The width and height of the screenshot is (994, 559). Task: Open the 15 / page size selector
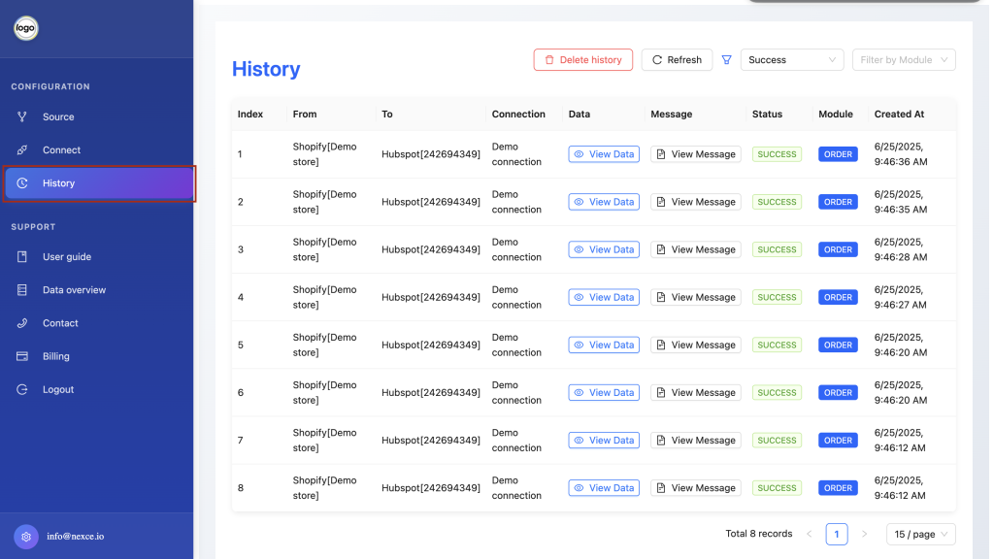(920, 535)
